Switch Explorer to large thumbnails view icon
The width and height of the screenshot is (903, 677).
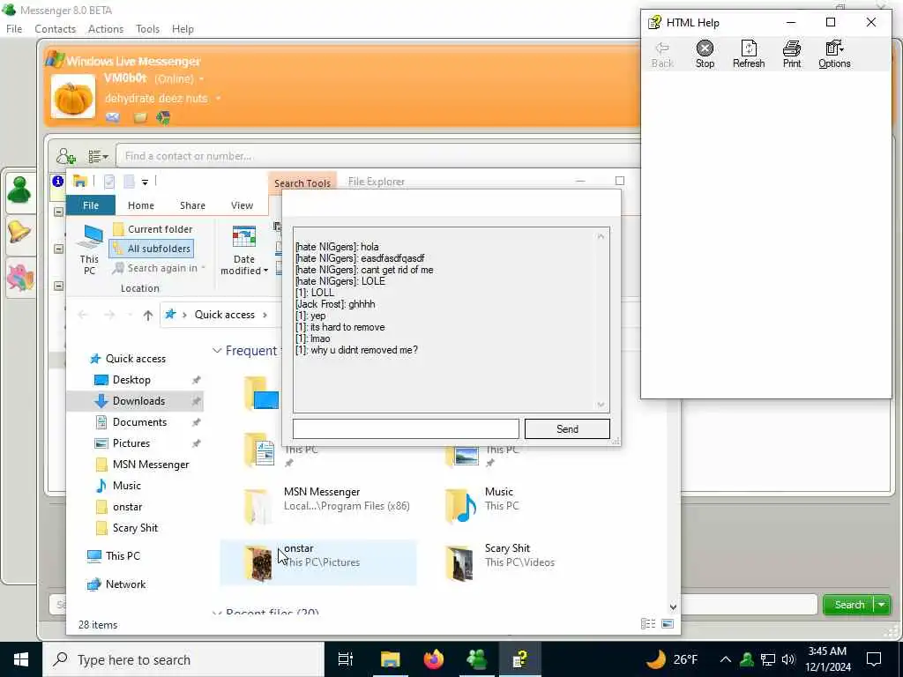click(x=668, y=624)
